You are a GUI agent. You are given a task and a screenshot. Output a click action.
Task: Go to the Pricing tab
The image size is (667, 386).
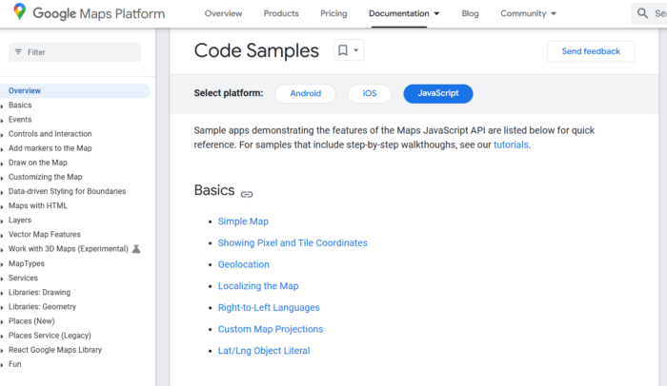(x=333, y=14)
